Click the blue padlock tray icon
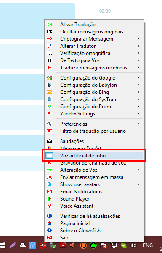Screen dimensions: 162x253 32,245
